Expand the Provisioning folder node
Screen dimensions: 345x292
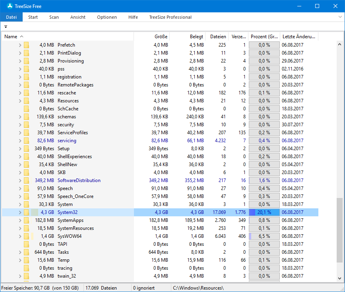pos(20,61)
